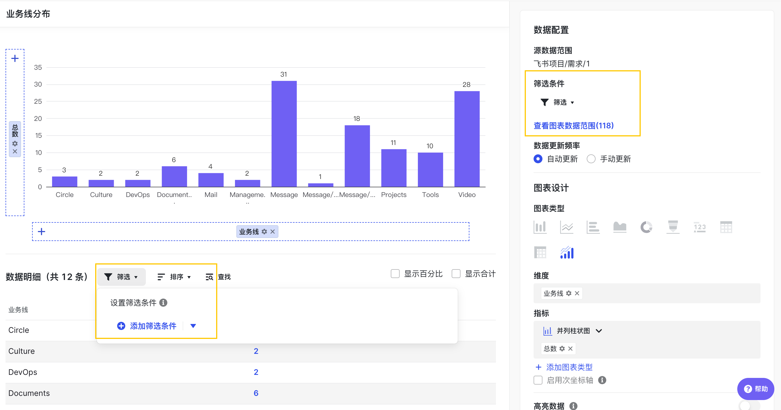The width and height of the screenshot is (781, 410).
Task: Select the donut chart type
Action: click(x=646, y=227)
